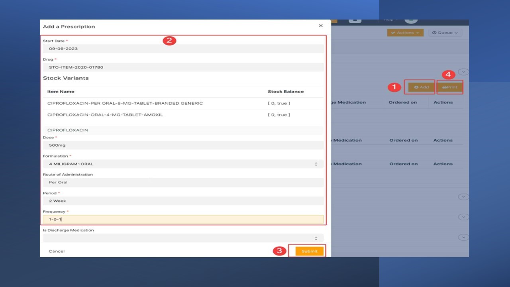
Task: Select CIPROFLOXACIN-ORAL-4-MG-TABLET-AMOXIL row
Action: point(183,115)
